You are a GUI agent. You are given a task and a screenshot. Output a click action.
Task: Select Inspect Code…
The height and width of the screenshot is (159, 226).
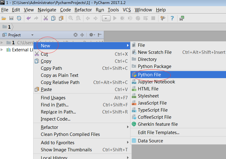82,119
